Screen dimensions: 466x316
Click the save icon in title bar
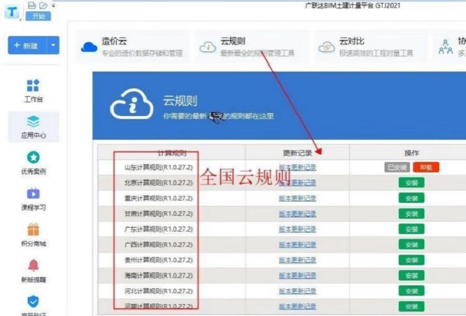pyautogui.click(x=32, y=5)
